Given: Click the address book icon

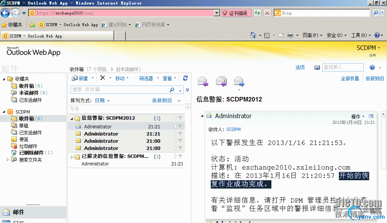Looking at the screenshot, I should click(x=317, y=67).
